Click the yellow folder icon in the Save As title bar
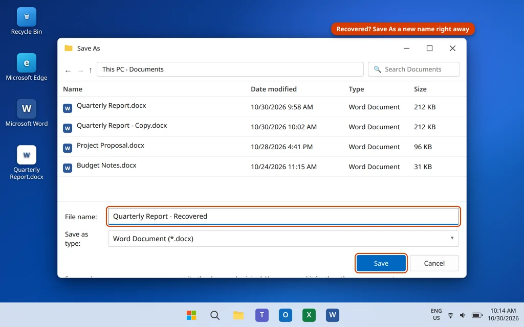The image size is (524, 327). tap(69, 48)
